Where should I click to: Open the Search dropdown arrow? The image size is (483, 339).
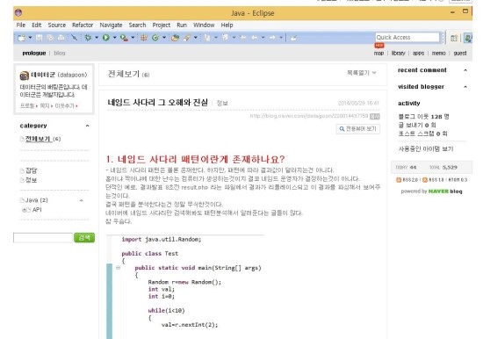pos(195,38)
